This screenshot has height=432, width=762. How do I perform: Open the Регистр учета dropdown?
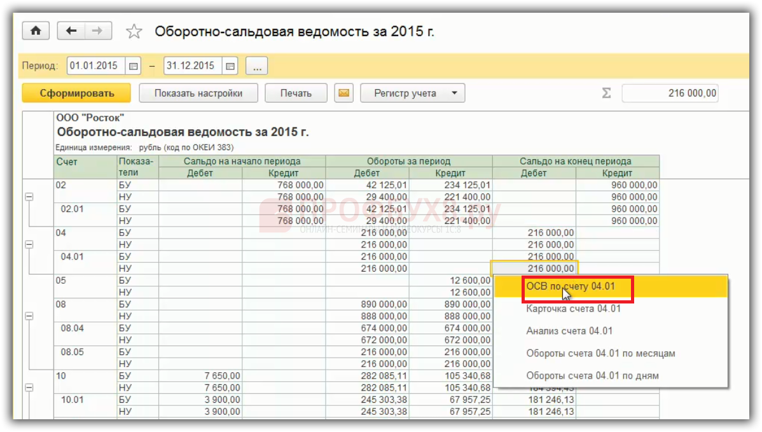pyautogui.click(x=413, y=93)
